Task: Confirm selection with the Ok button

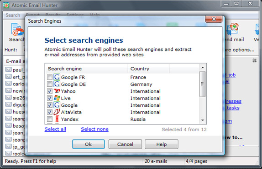Action: pos(89,144)
